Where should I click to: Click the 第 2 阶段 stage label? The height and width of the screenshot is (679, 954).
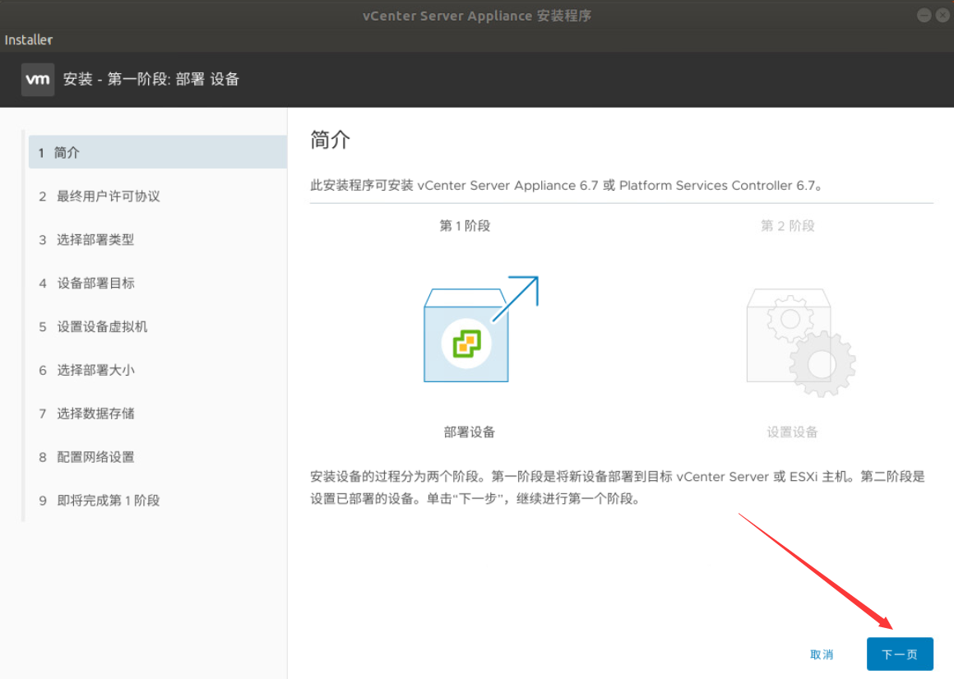point(787,225)
